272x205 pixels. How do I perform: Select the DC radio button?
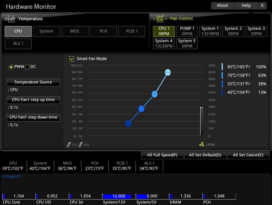point(27,67)
